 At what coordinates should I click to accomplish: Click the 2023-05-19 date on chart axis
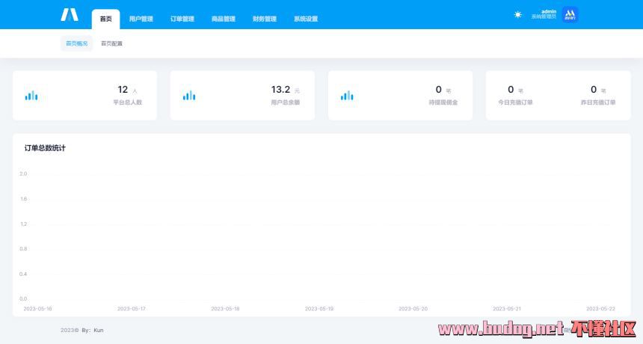coord(319,309)
